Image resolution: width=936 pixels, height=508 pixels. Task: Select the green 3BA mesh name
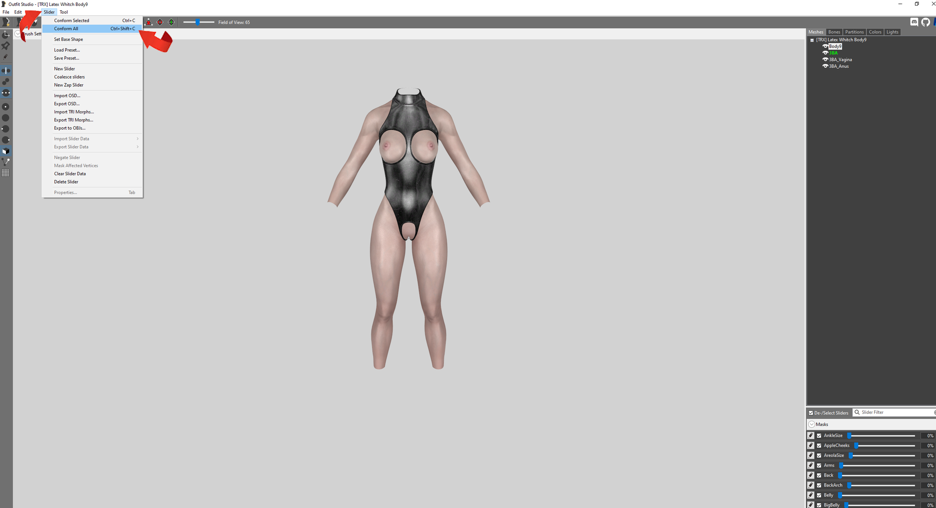(x=833, y=53)
